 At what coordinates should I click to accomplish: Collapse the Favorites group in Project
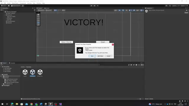click(1, 67)
